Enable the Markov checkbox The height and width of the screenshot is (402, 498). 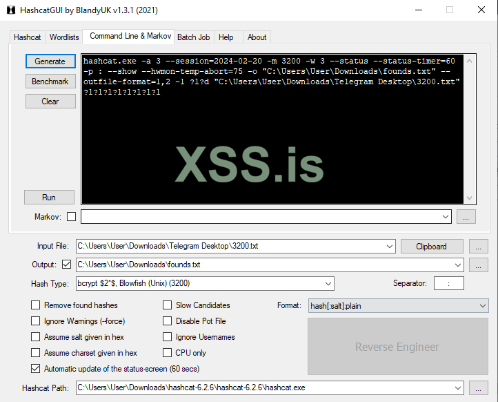click(x=72, y=217)
